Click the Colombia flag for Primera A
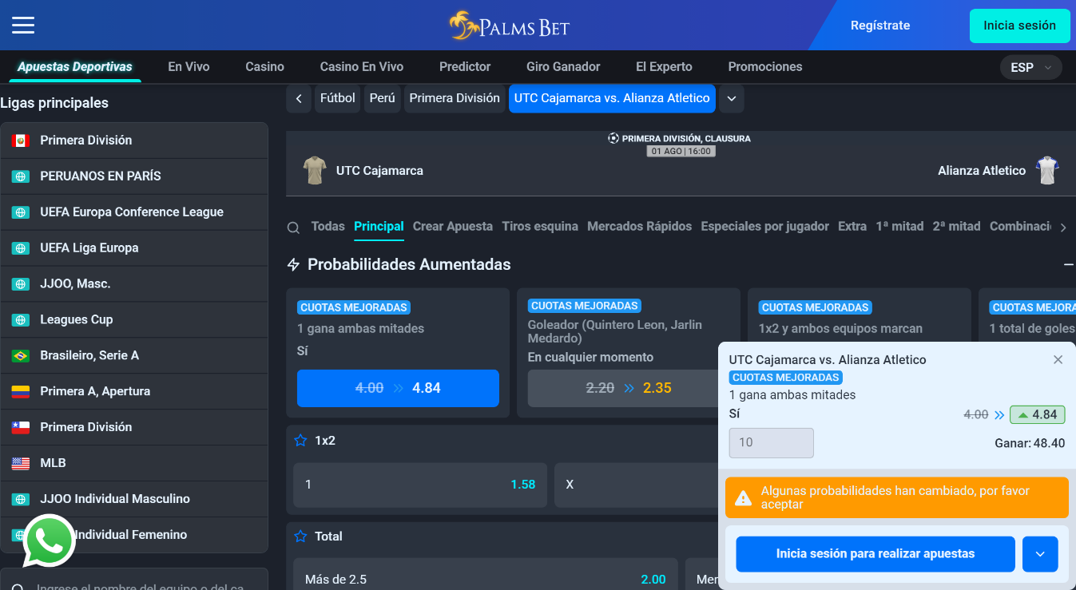Viewport: 1076px width, 590px height. tap(21, 392)
